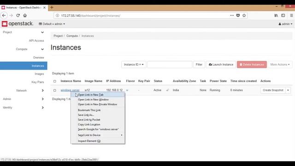Select the checkbox in the table header
Viewport: 295px width, 166px height.
point(54,81)
